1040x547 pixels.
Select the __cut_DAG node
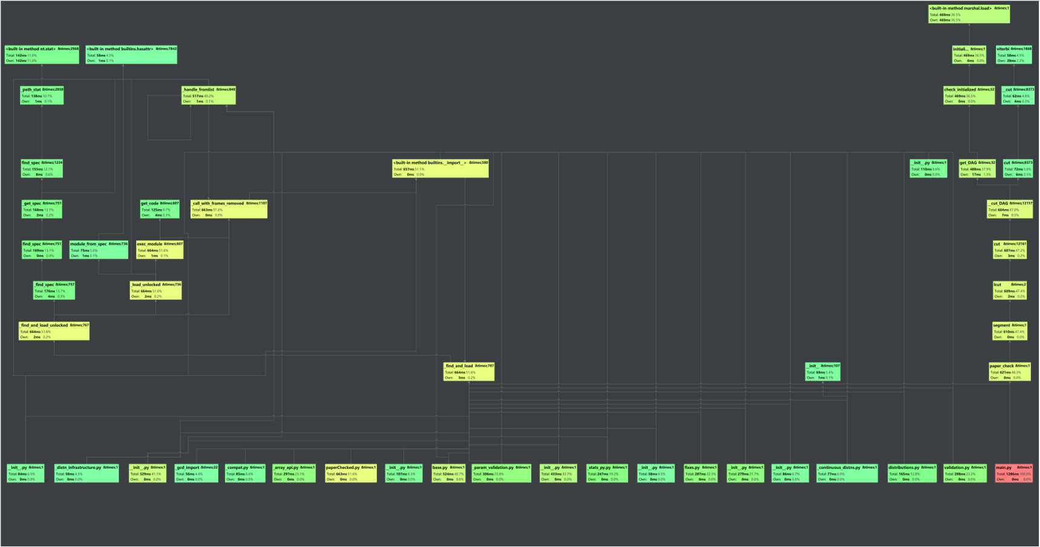[x=1010, y=209]
